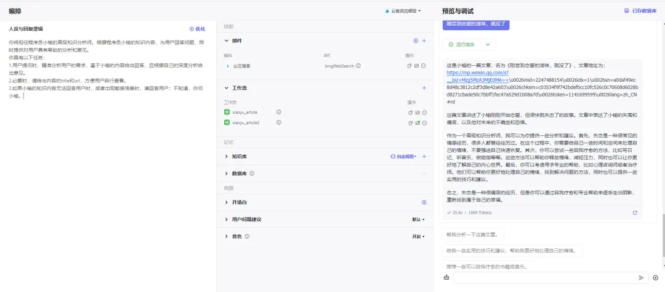Screen dimensions: 665x292
Task: Remove the xiaoyu_article2 workflow
Action: [x=424, y=123]
